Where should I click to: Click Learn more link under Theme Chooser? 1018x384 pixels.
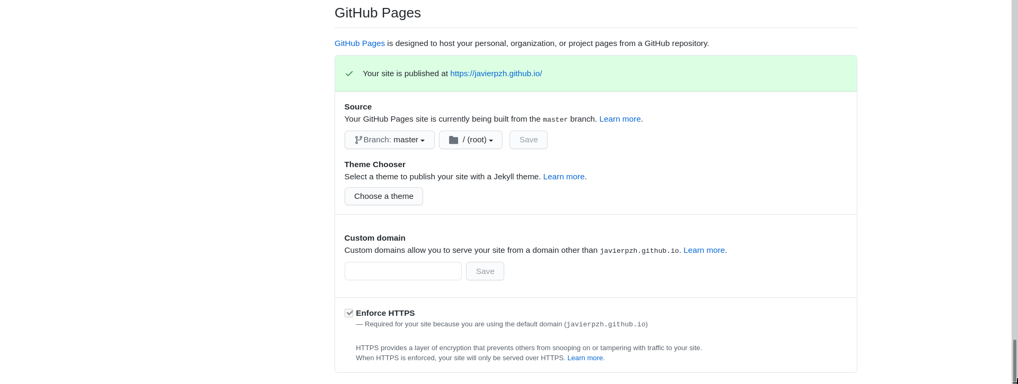point(564,177)
